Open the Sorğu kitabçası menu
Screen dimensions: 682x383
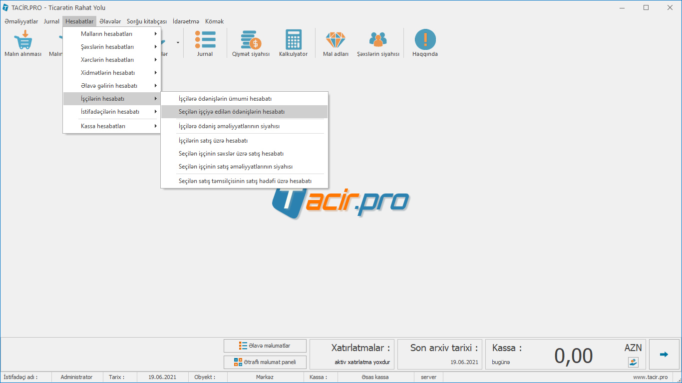click(x=147, y=21)
